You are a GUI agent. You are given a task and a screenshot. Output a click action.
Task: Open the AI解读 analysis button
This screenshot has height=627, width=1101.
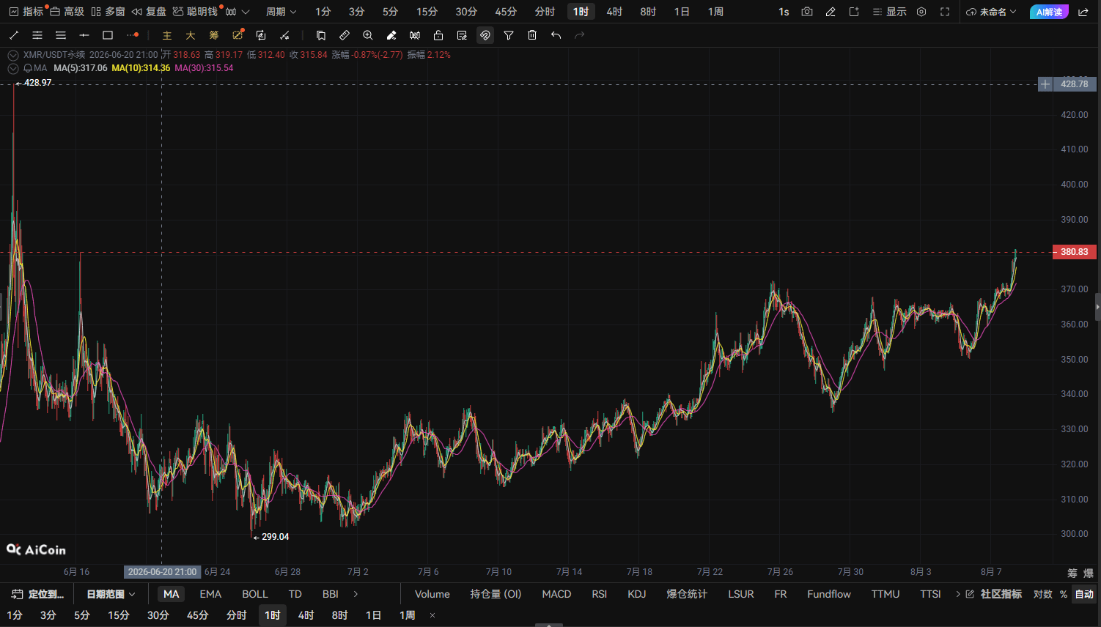pos(1049,12)
